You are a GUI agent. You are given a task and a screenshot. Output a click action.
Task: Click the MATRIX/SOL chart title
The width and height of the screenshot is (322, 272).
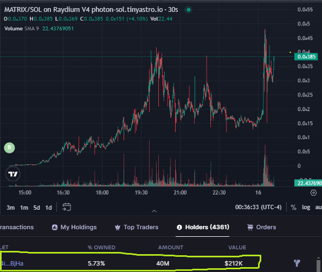(91, 9)
